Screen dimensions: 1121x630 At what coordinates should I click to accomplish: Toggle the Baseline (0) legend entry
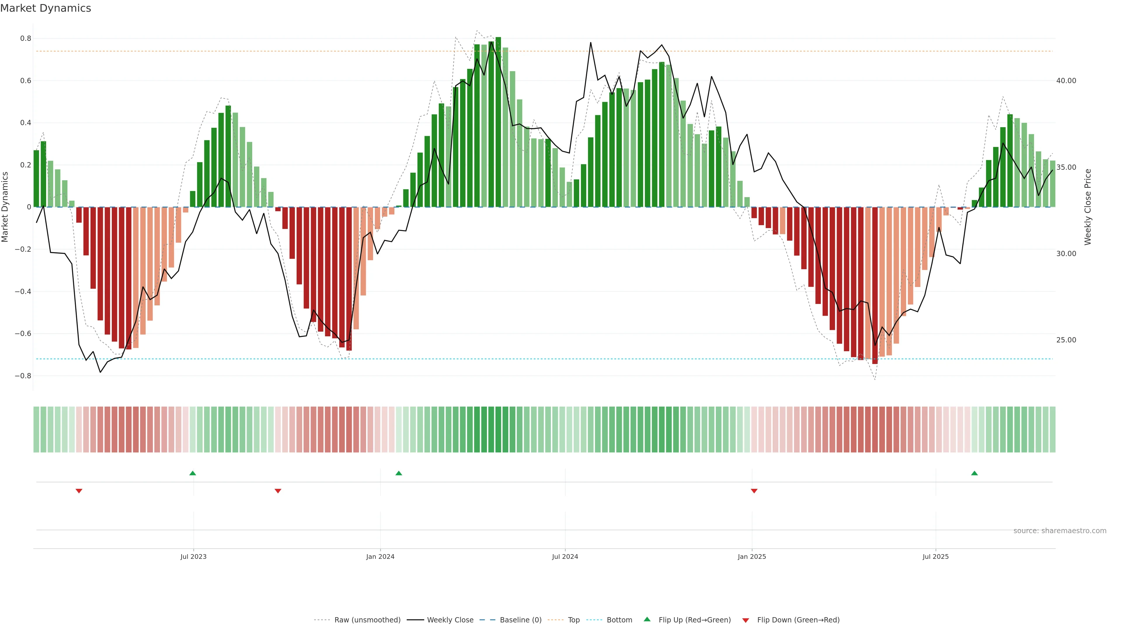coord(521,619)
